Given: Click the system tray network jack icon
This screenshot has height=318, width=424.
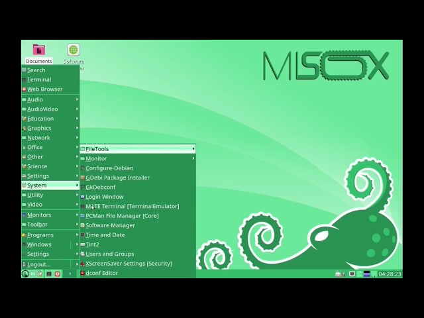Looking at the screenshot, I should [352, 274].
